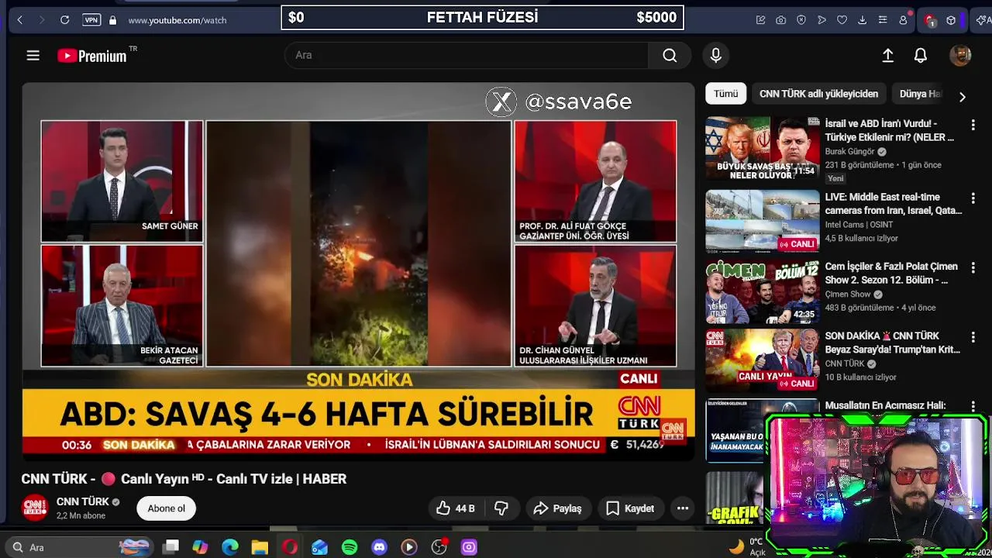Open SON DAKİKA Beyaz Saray thumbnail
Viewport: 992px width, 558px height.
[x=763, y=361]
